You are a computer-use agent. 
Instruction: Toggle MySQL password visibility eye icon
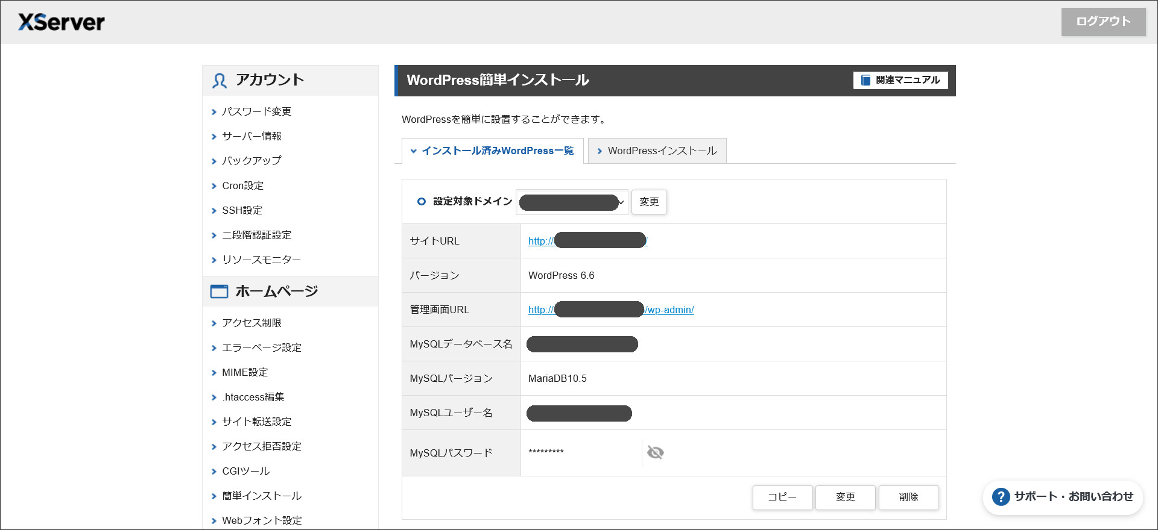656,452
